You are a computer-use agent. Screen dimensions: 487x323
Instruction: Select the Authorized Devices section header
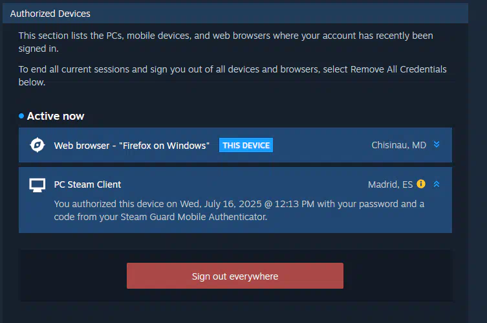pyautogui.click(x=235, y=14)
